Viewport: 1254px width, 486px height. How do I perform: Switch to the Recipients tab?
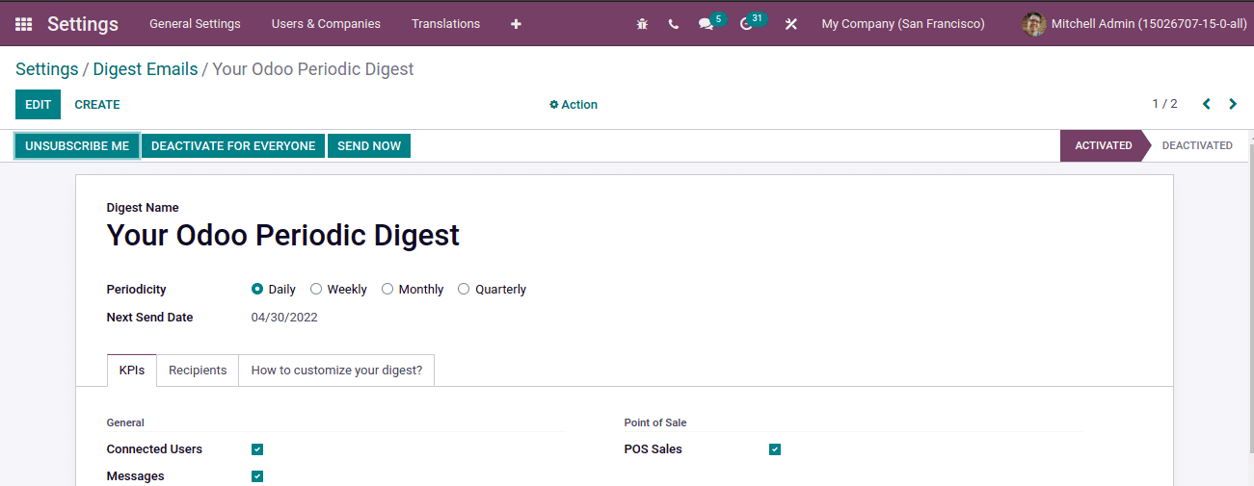pos(198,371)
